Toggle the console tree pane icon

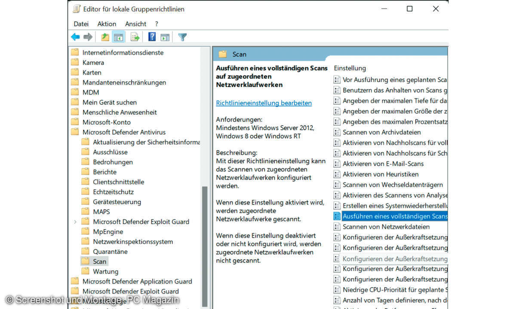tap(118, 37)
